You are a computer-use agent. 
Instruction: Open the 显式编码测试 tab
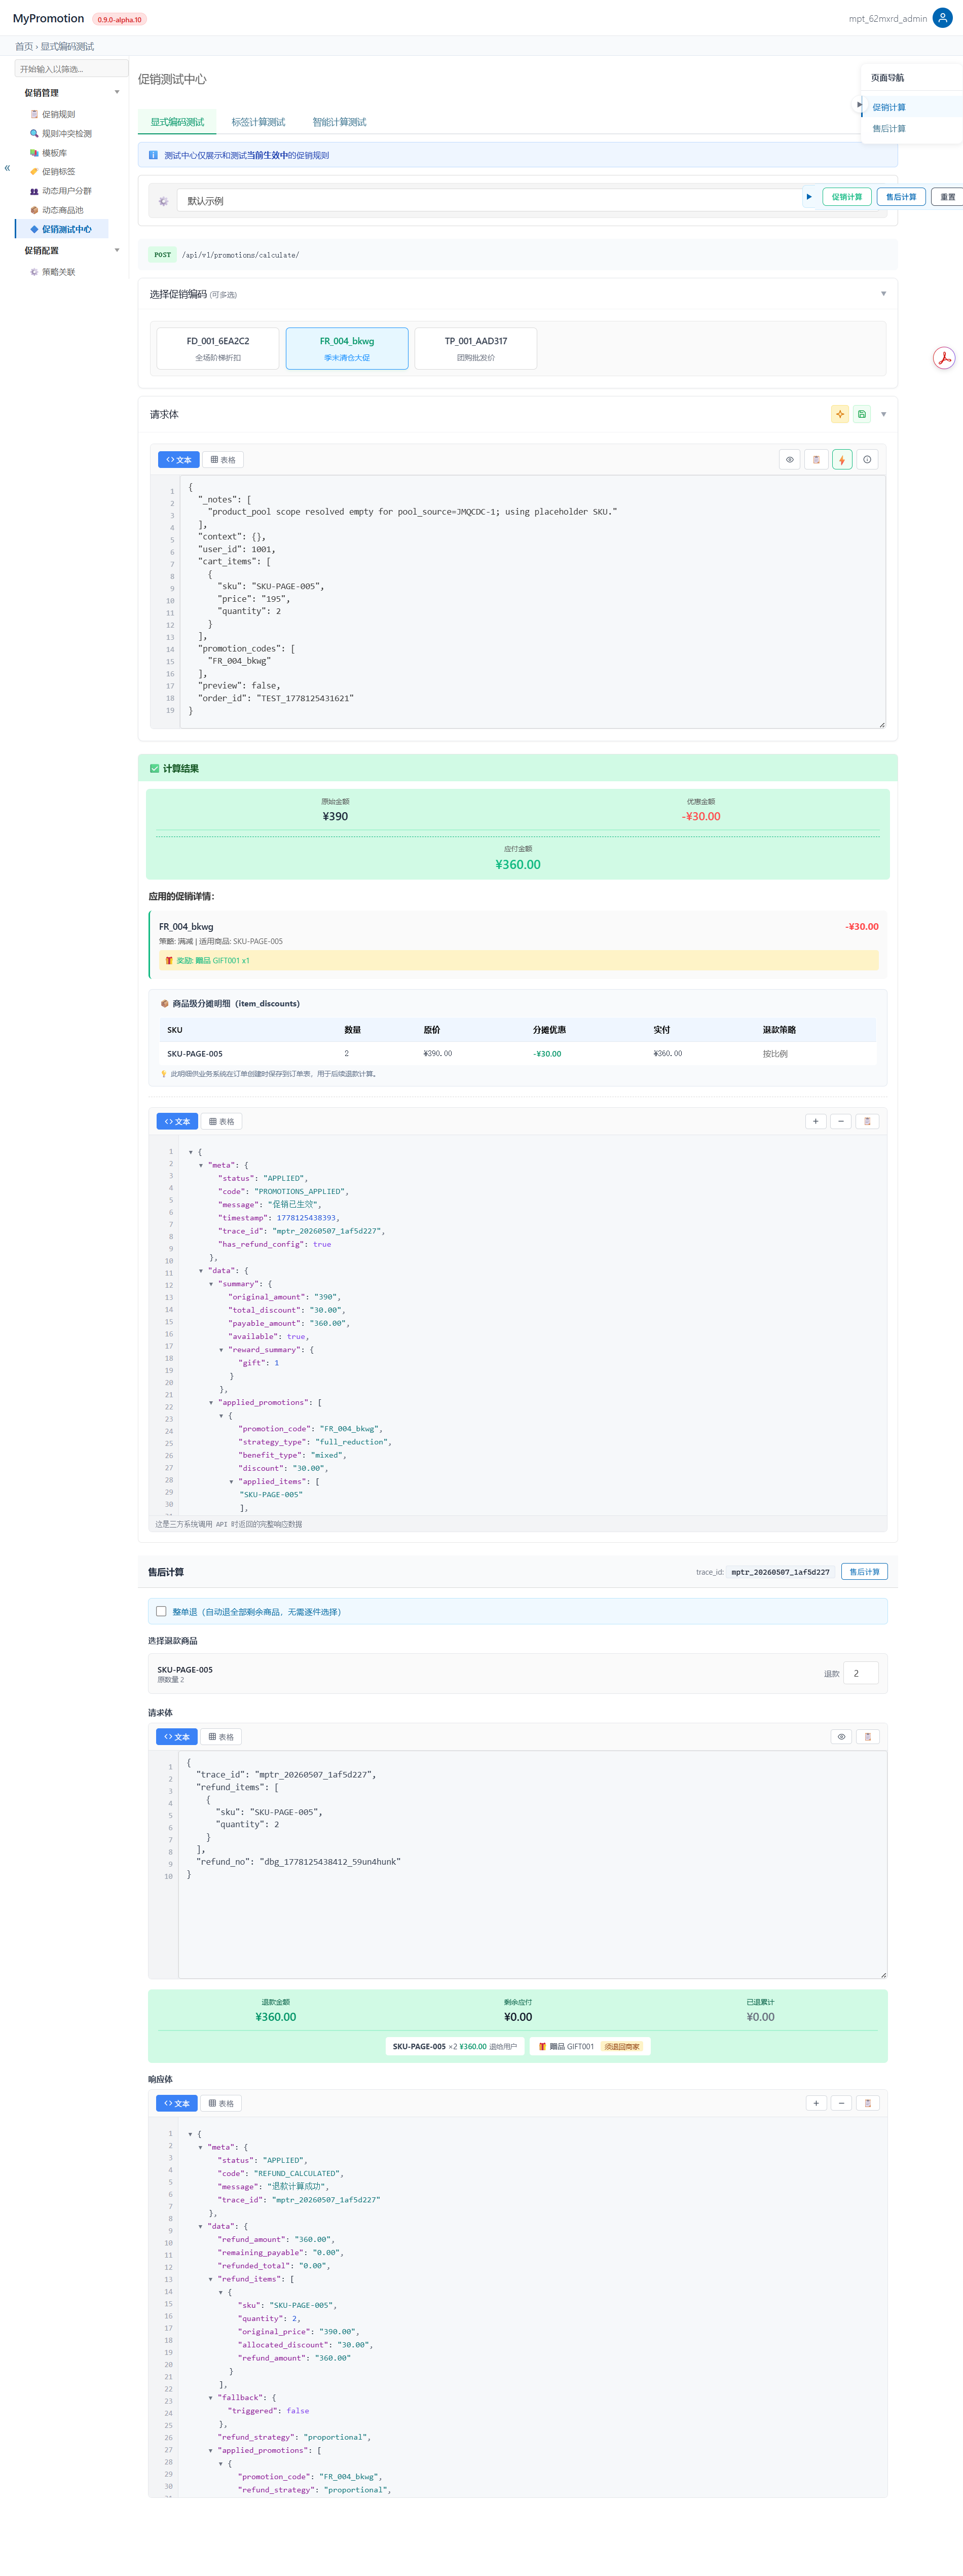point(177,122)
